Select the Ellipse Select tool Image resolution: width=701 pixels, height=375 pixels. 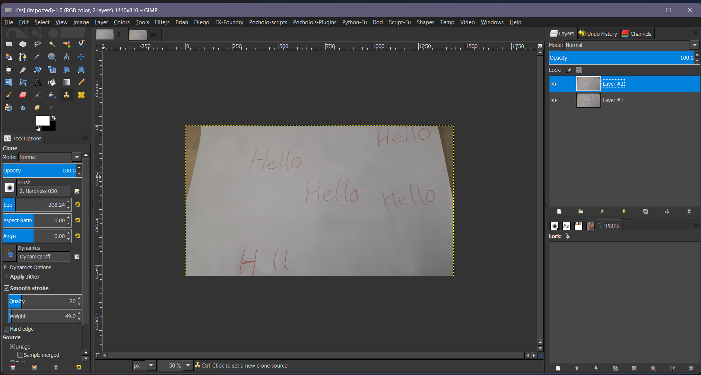coord(23,44)
